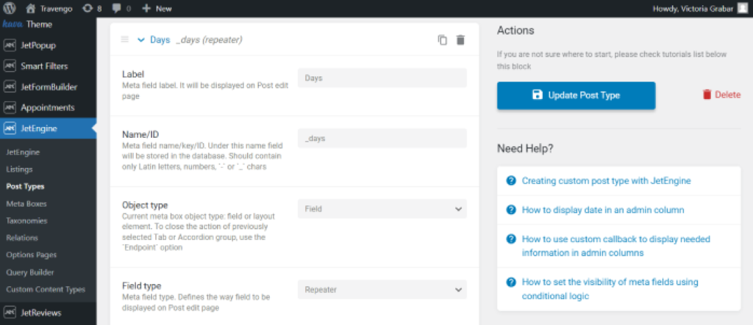Open the Post Types submenu
The image size is (753, 325).
[26, 186]
